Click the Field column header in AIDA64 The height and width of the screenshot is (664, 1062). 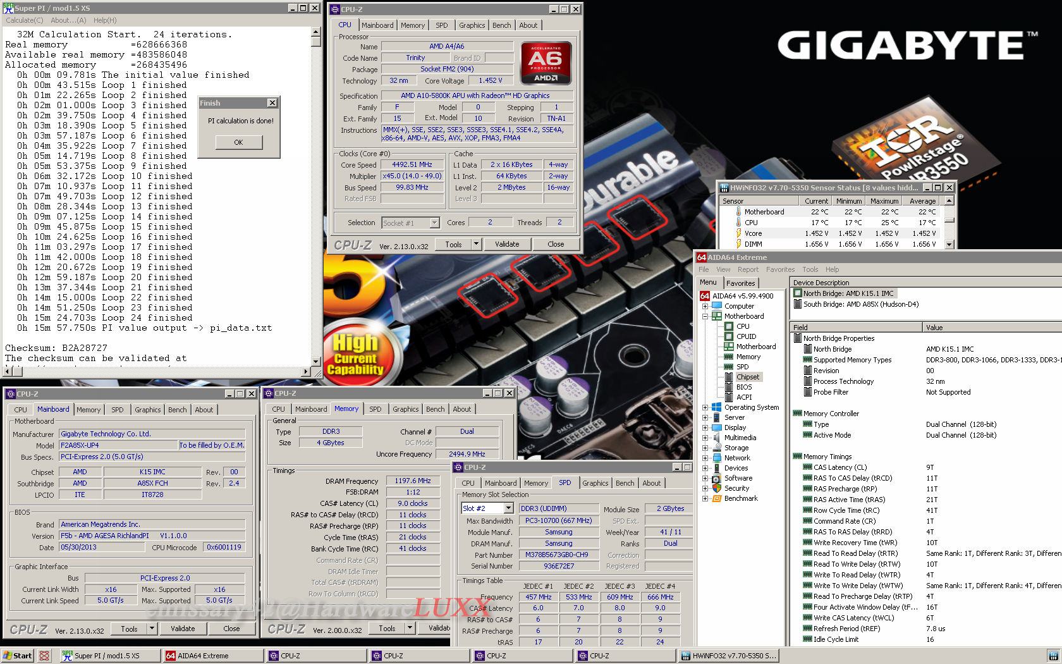click(856, 327)
